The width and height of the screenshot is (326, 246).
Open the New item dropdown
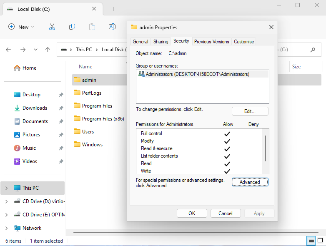pyautogui.click(x=21, y=27)
